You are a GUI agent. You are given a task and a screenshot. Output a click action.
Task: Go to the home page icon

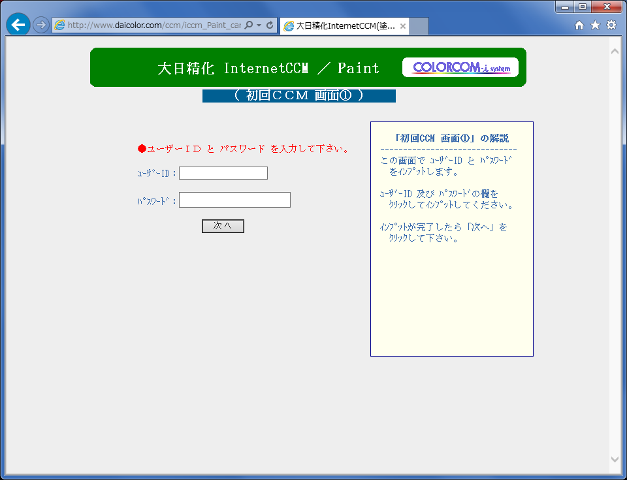[x=579, y=25]
